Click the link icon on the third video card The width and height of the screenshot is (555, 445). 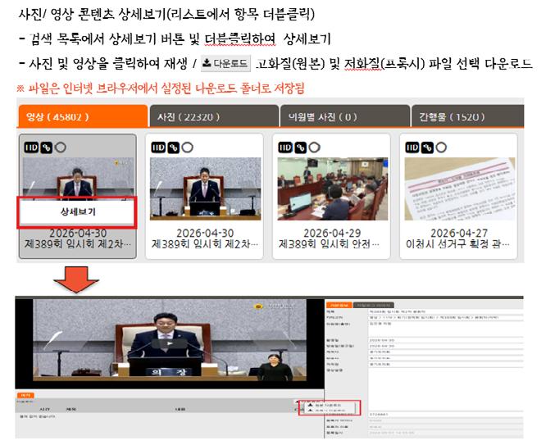(x=301, y=148)
